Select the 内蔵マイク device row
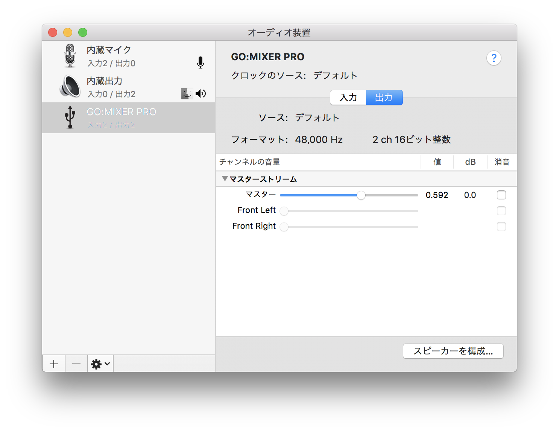 pyautogui.click(x=129, y=56)
